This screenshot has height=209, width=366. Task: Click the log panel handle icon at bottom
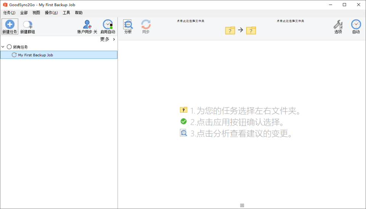click(242, 205)
